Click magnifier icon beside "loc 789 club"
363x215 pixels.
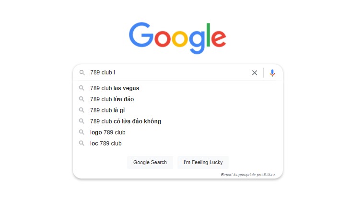(x=82, y=143)
